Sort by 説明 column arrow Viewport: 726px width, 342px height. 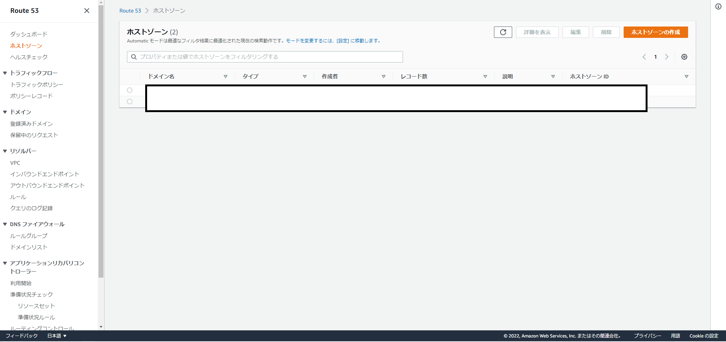(x=553, y=77)
